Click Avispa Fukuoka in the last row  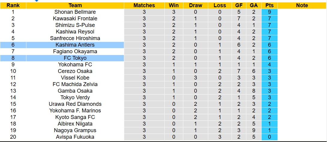point(75,137)
